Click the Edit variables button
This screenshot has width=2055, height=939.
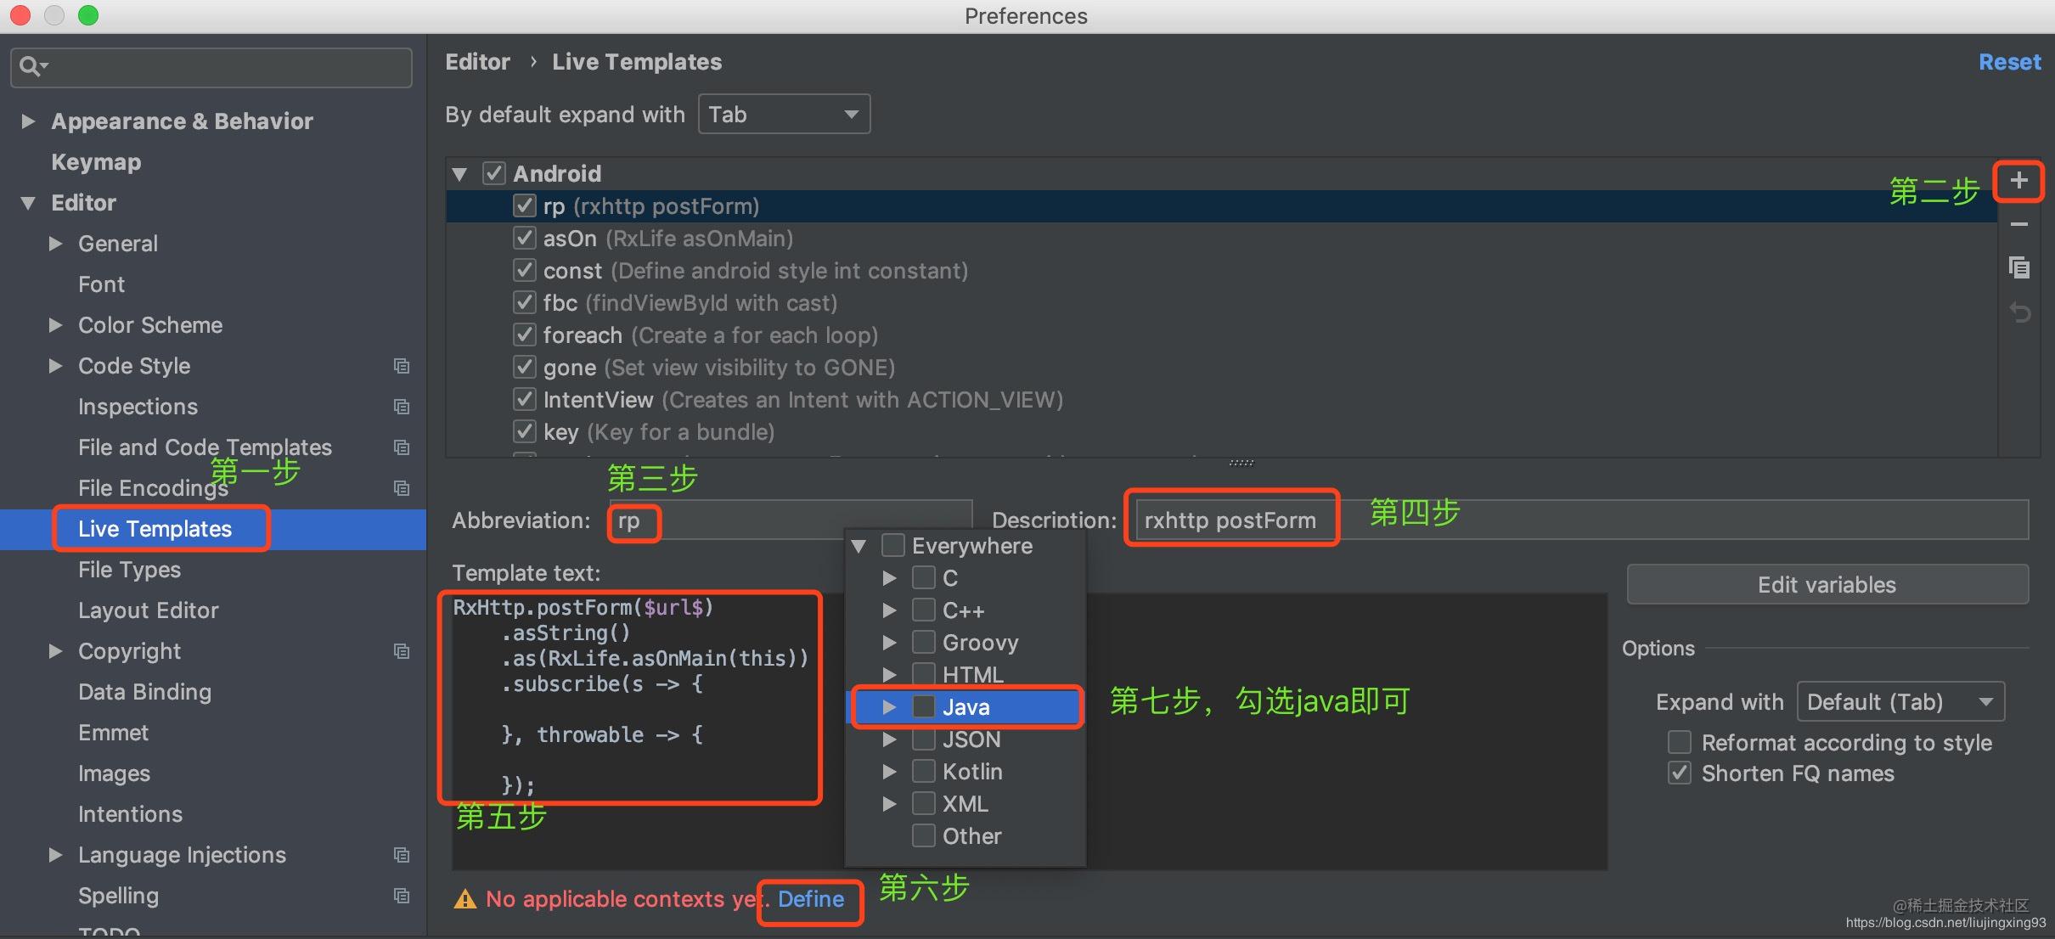1826,584
